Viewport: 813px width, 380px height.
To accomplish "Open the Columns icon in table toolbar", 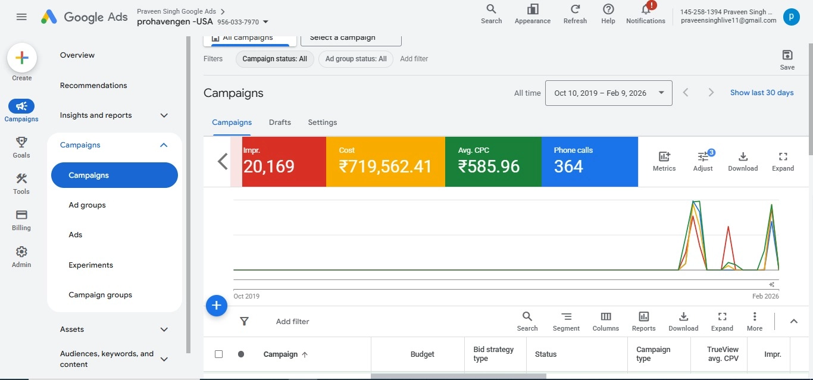I will click(605, 317).
